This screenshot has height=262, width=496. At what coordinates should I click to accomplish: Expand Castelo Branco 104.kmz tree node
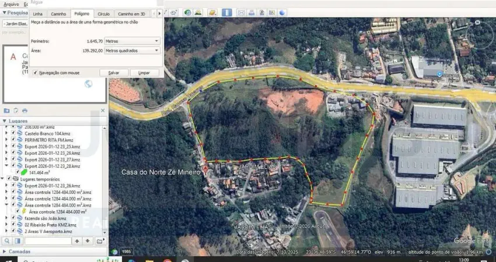[x=6, y=133]
